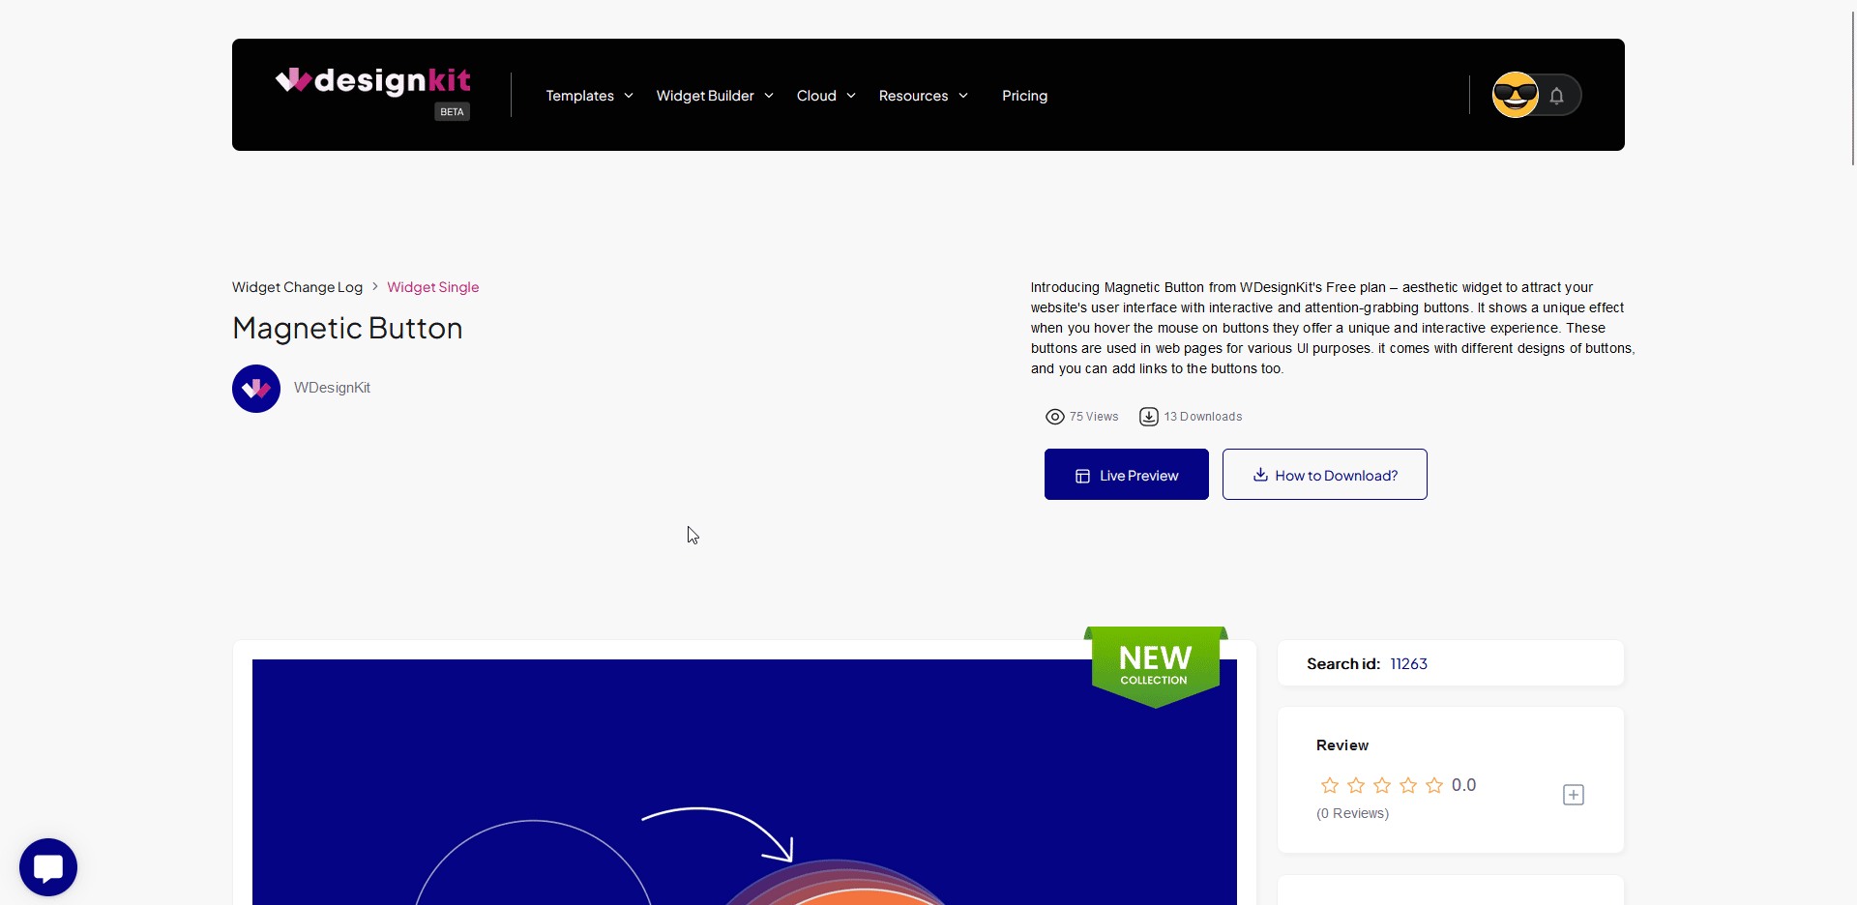Click the 0.0 rating value

coord(1463,785)
